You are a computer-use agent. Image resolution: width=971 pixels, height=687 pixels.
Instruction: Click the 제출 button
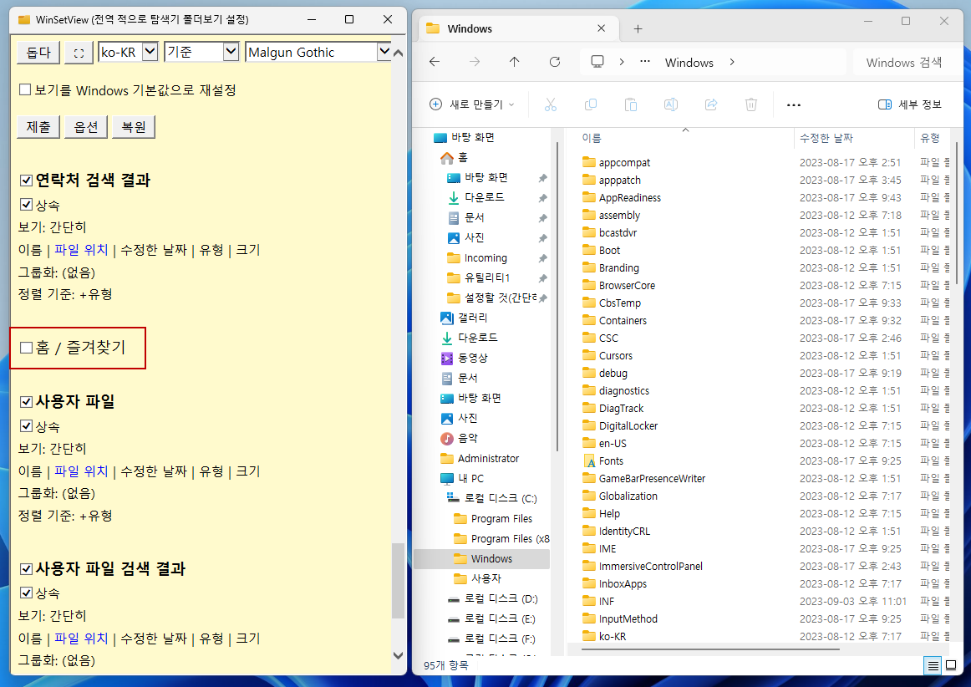coord(38,127)
